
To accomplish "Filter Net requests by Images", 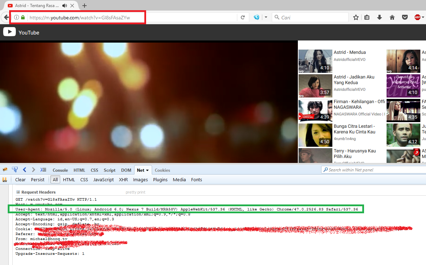I will (x=140, y=179).
